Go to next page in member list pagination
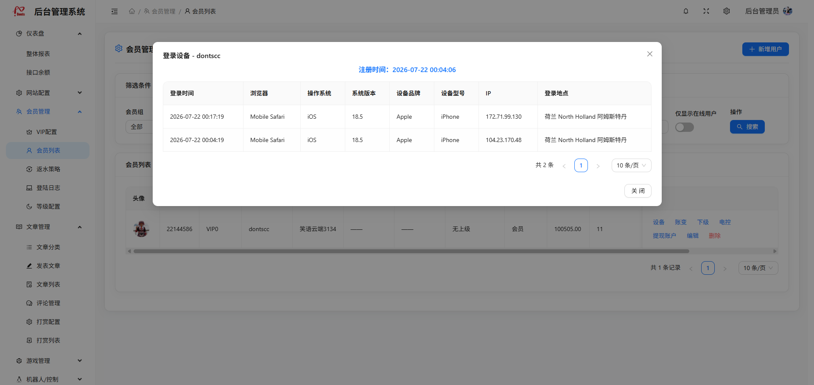Image resolution: width=814 pixels, height=385 pixels. pos(724,268)
